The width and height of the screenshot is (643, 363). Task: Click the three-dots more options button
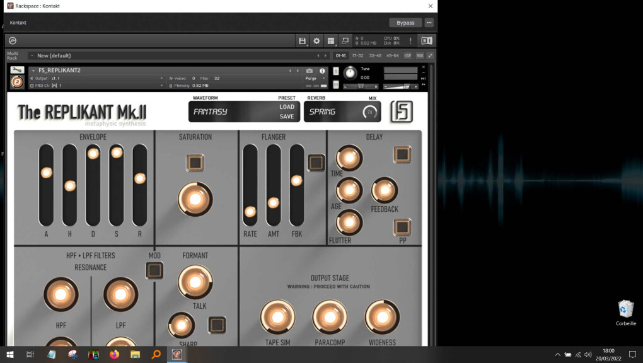429,23
